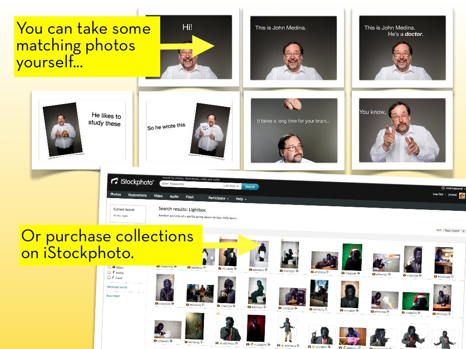
Task: Expand the Help menu
Action: click(241, 199)
